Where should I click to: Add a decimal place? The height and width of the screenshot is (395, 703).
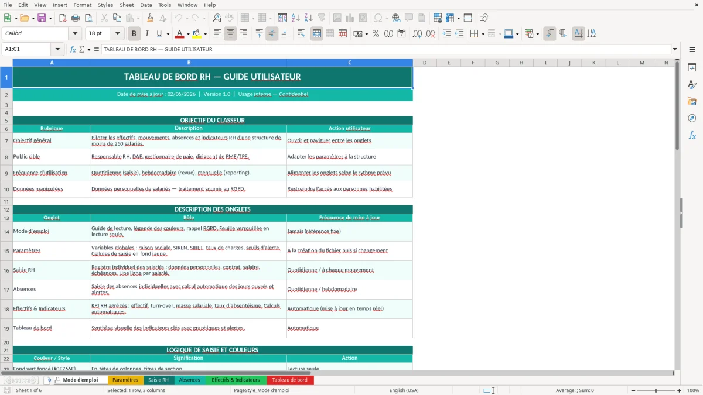(x=417, y=34)
